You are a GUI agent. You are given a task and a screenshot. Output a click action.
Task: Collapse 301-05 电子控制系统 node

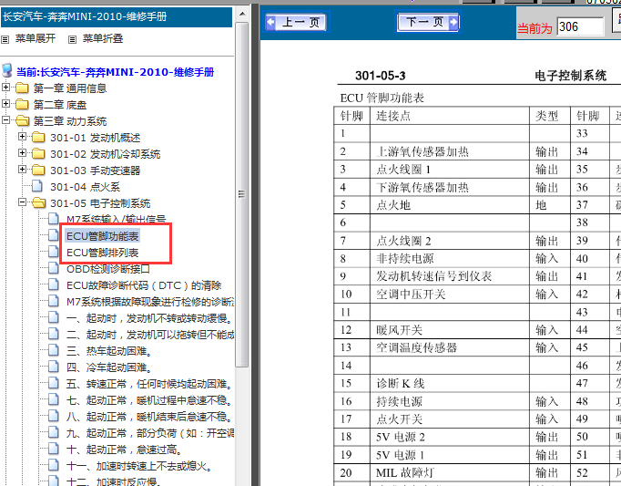[22, 202]
